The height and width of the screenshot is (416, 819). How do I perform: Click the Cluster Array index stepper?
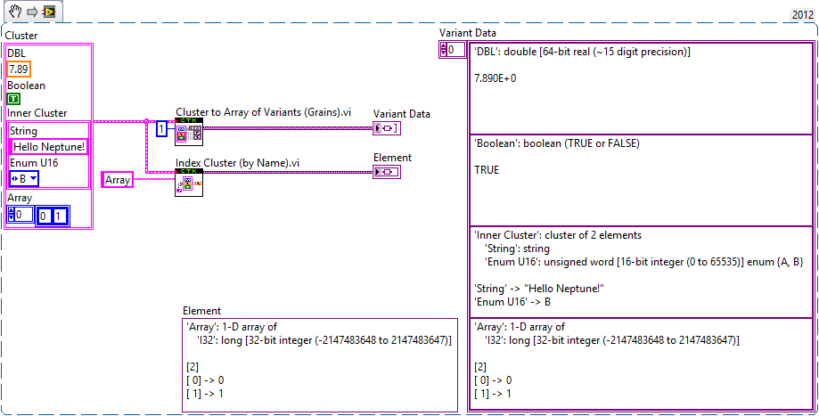(x=12, y=214)
